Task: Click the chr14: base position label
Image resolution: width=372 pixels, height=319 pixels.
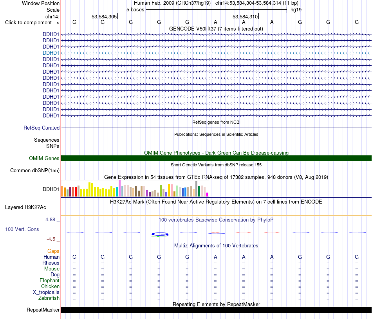Action: (52, 16)
